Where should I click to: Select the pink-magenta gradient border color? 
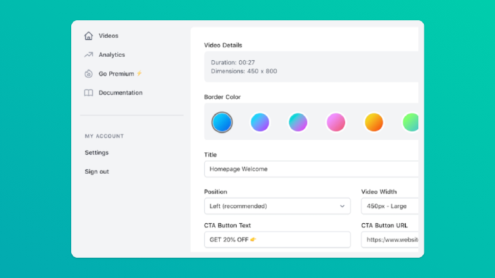pyautogui.click(x=336, y=122)
